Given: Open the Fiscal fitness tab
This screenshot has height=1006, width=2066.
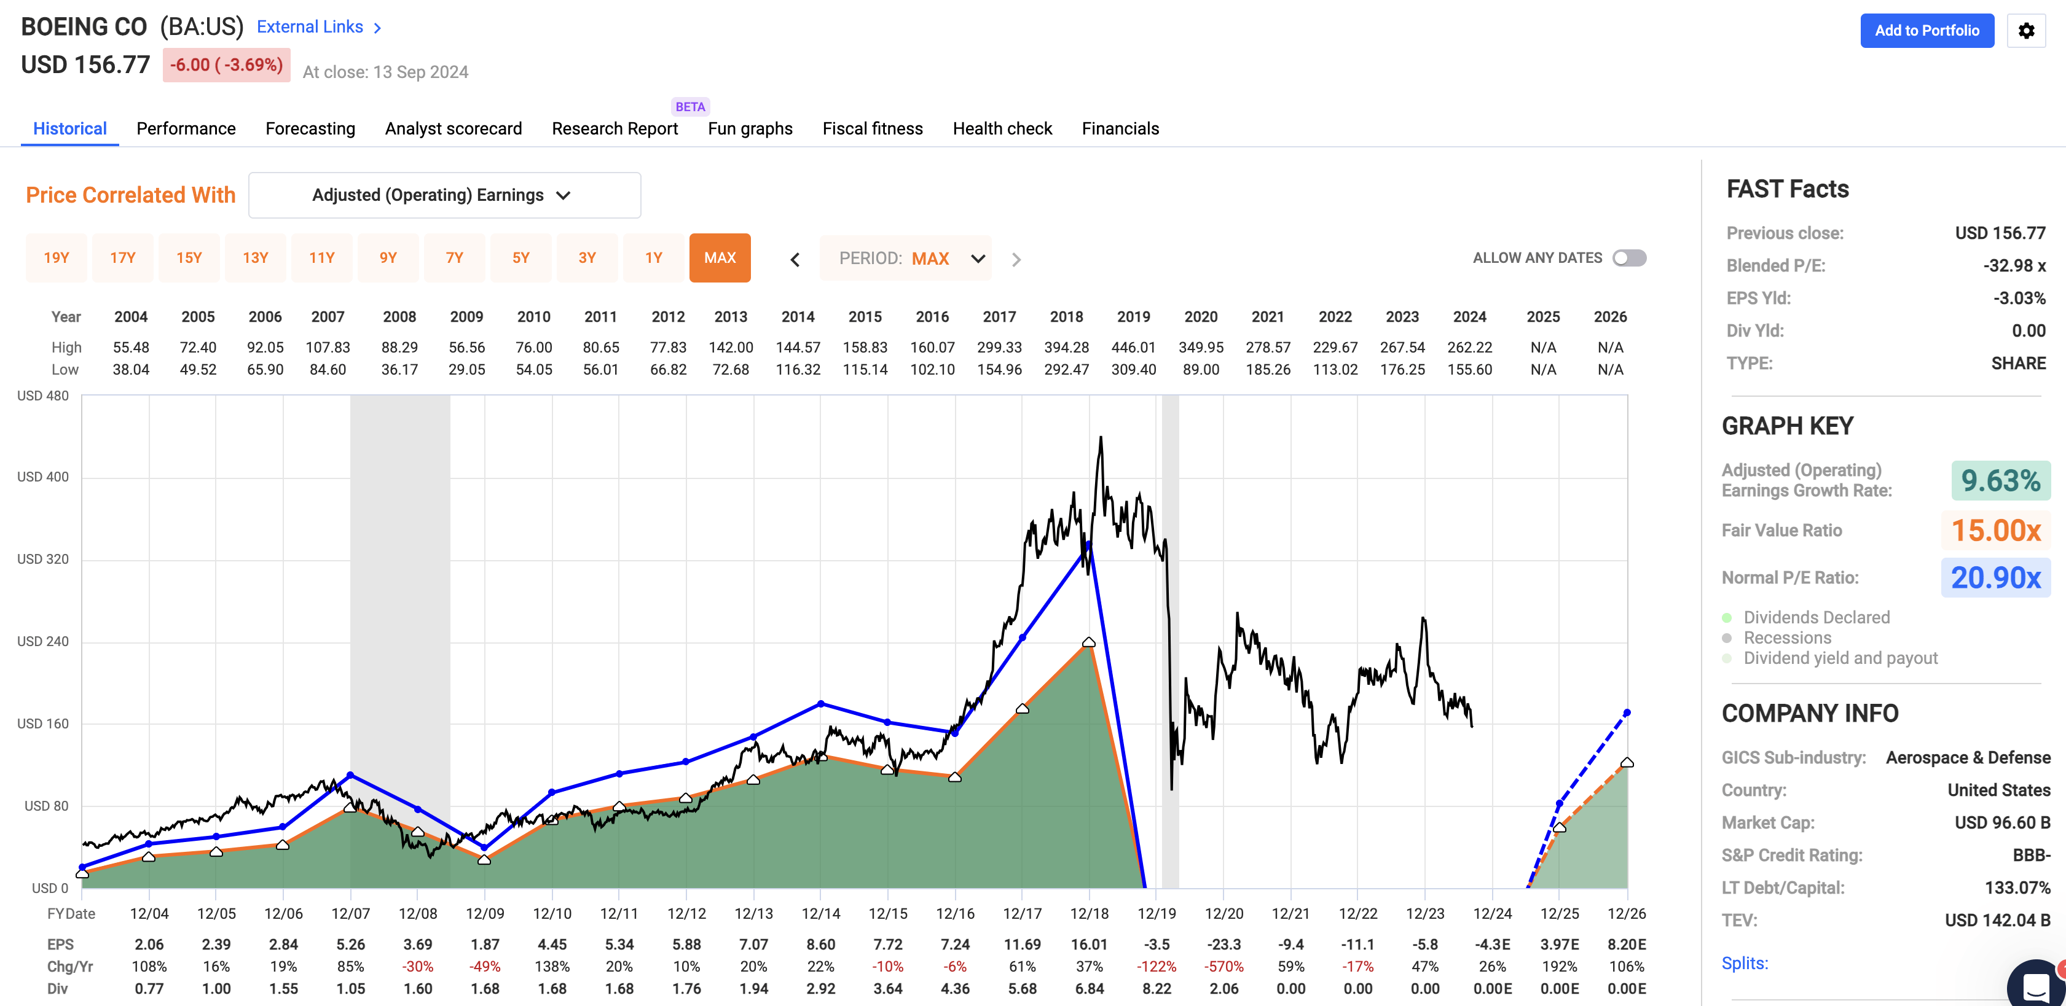Looking at the screenshot, I should point(873,128).
